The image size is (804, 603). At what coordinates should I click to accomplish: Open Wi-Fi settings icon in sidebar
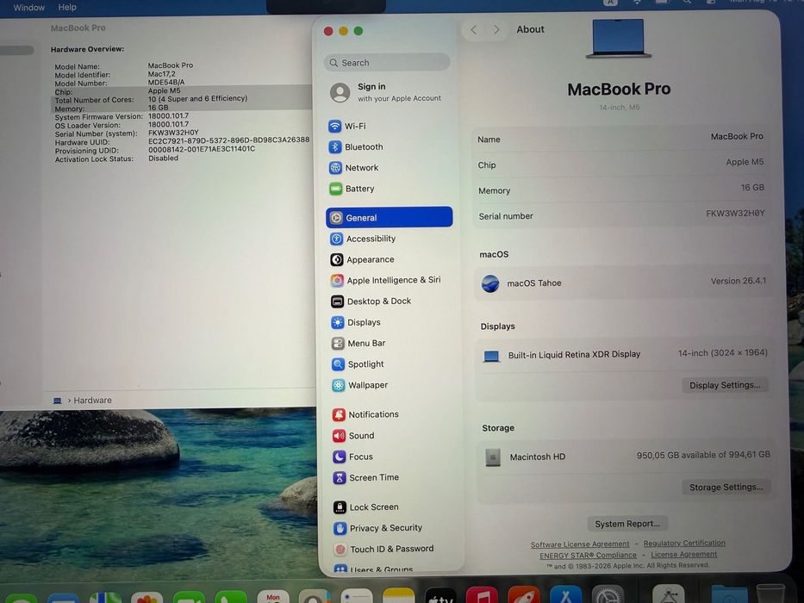coord(334,126)
